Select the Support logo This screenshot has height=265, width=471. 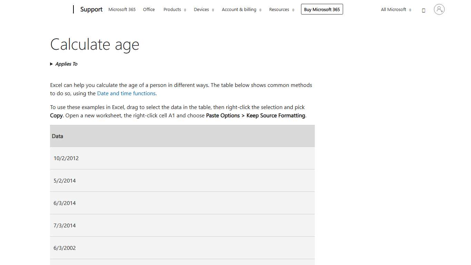(x=91, y=9)
